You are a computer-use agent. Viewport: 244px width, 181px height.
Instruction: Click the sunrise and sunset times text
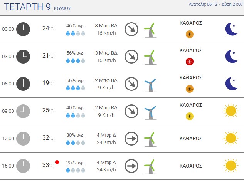[x=216, y=4]
